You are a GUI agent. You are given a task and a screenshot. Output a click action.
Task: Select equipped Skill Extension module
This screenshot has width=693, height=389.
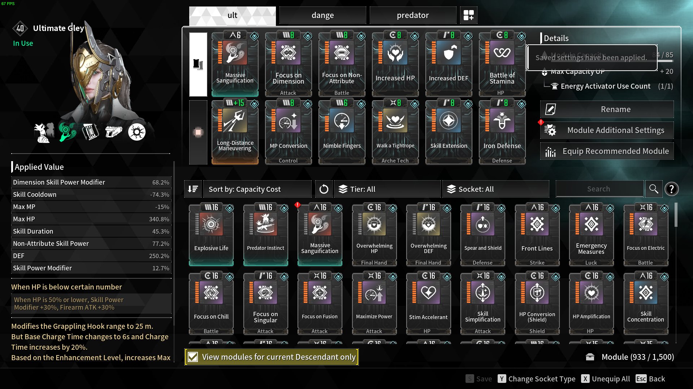click(449, 132)
